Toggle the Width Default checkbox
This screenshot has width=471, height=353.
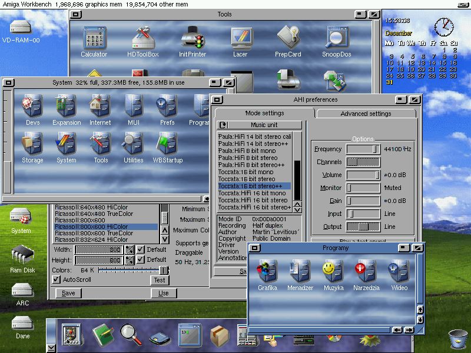tap(141, 249)
